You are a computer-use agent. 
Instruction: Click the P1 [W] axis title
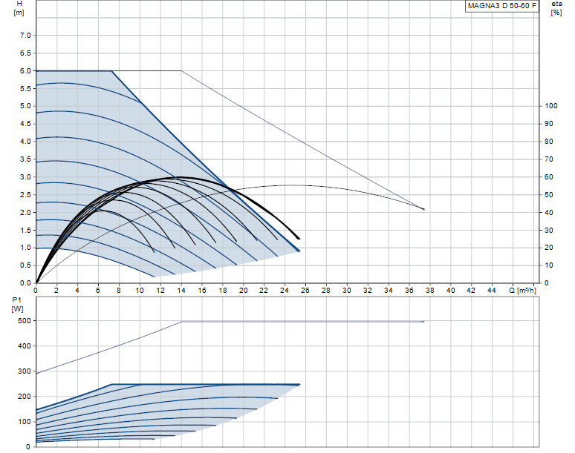point(17,305)
